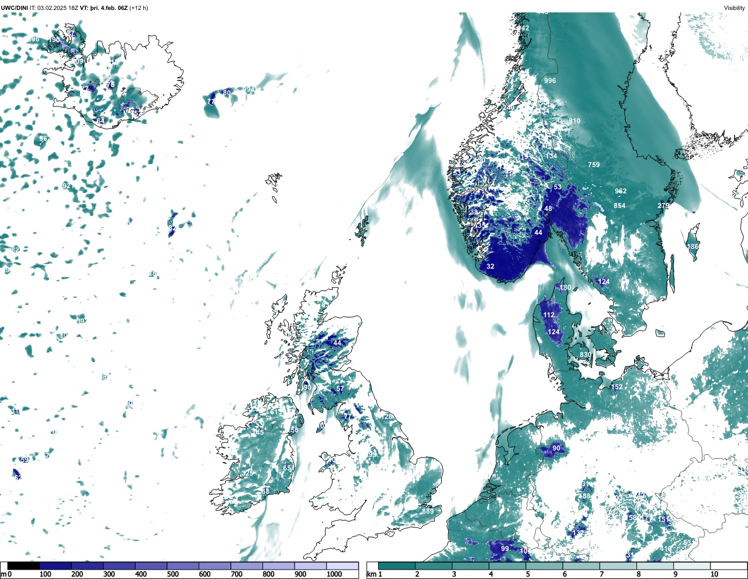
Task: Pick the 200–300 m legend color segment
Action: coord(88,566)
